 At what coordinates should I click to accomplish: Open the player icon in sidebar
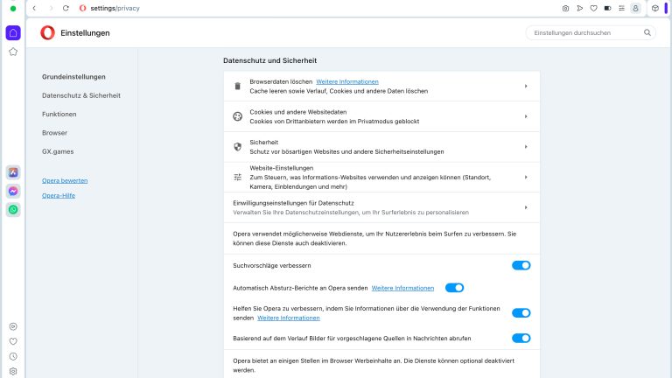tap(13, 326)
